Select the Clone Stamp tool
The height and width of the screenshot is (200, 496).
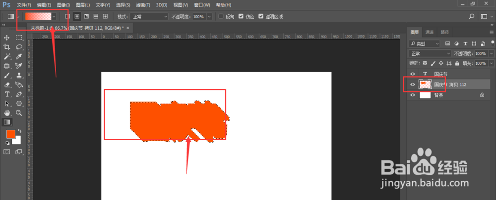[19, 75]
